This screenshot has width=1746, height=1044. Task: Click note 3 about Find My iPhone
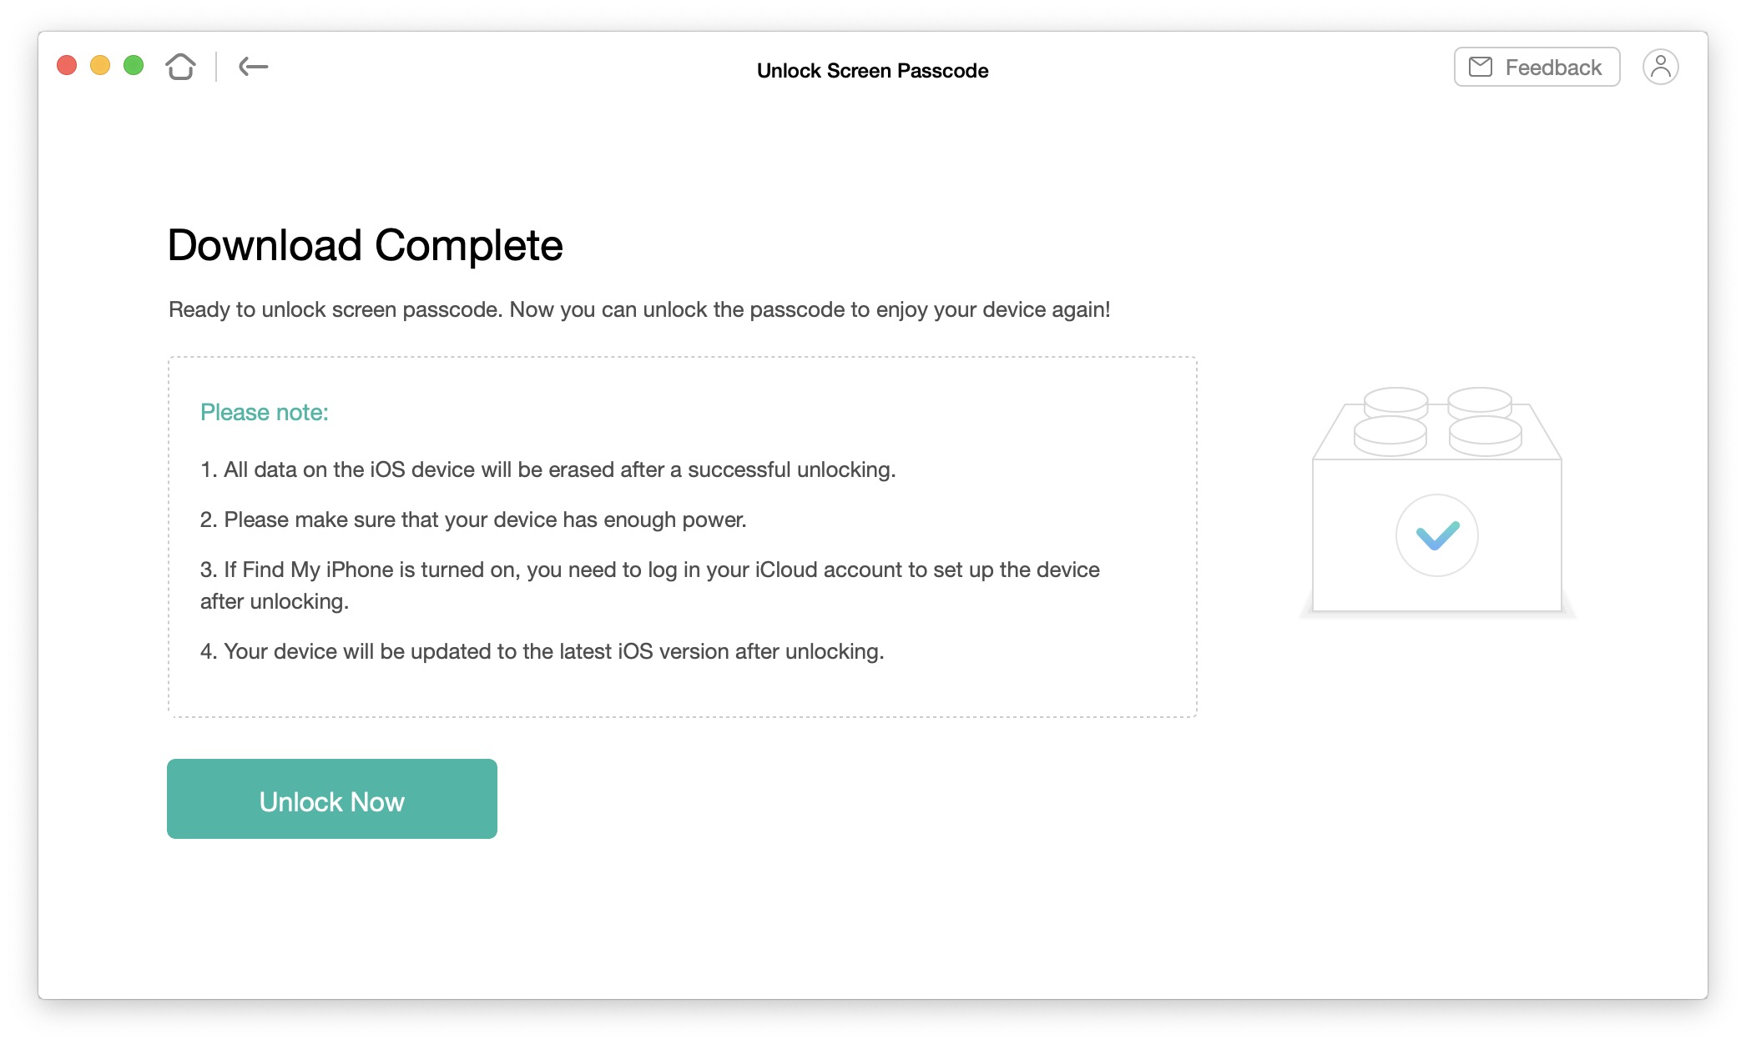coord(649,570)
